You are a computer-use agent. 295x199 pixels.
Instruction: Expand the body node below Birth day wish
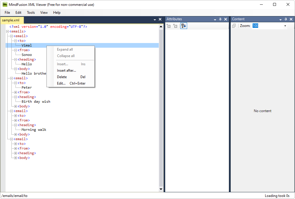pos(15,106)
